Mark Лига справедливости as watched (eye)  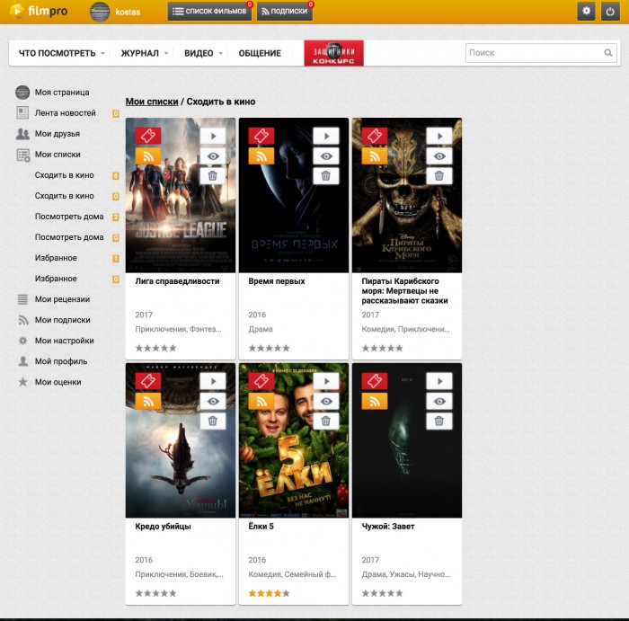[x=213, y=155]
